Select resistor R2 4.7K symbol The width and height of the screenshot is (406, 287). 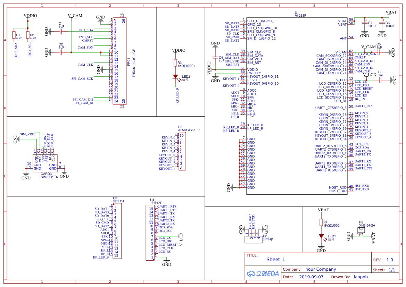28,35
